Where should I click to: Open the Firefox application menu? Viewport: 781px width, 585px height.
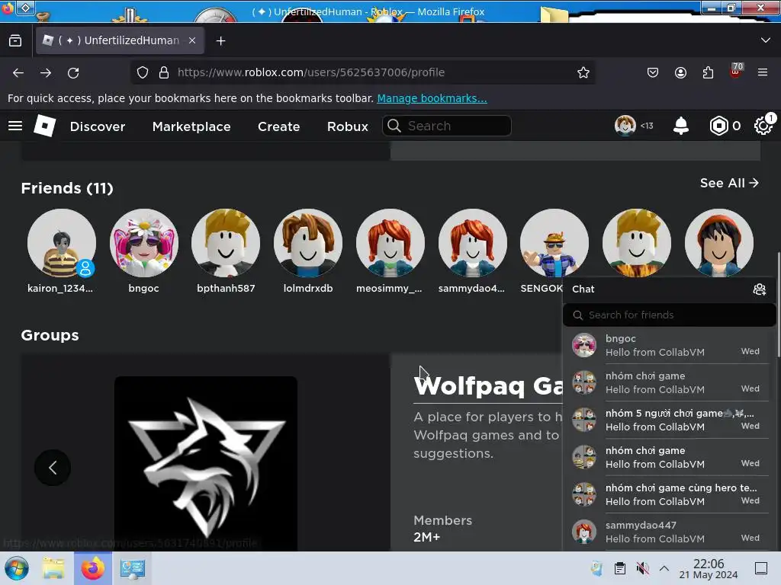click(x=763, y=72)
